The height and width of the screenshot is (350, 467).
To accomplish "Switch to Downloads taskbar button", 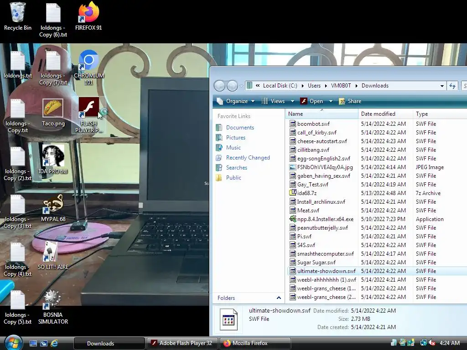I will 109,343.
